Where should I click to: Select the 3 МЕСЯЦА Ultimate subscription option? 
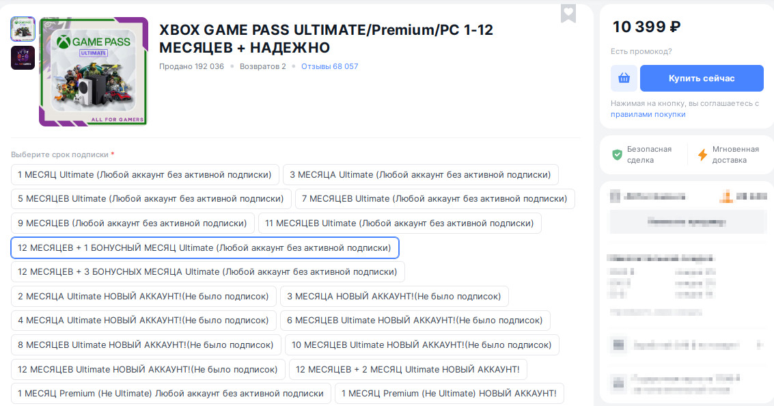coord(421,175)
